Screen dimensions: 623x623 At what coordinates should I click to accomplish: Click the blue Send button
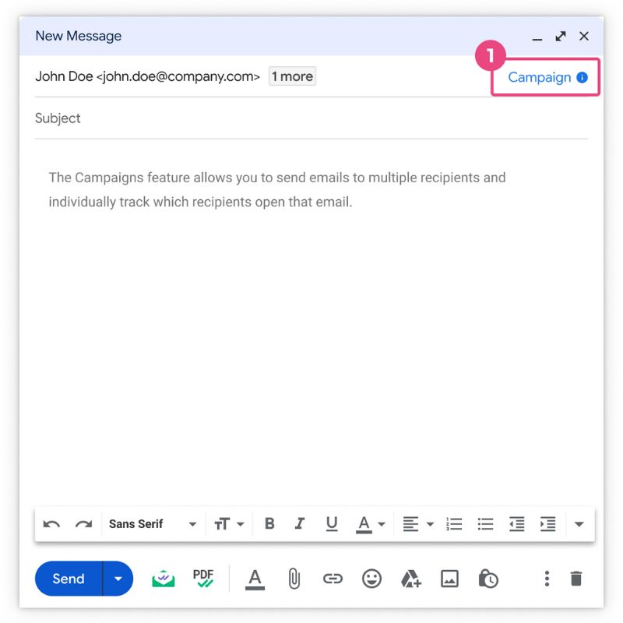pyautogui.click(x=69, y=579)
